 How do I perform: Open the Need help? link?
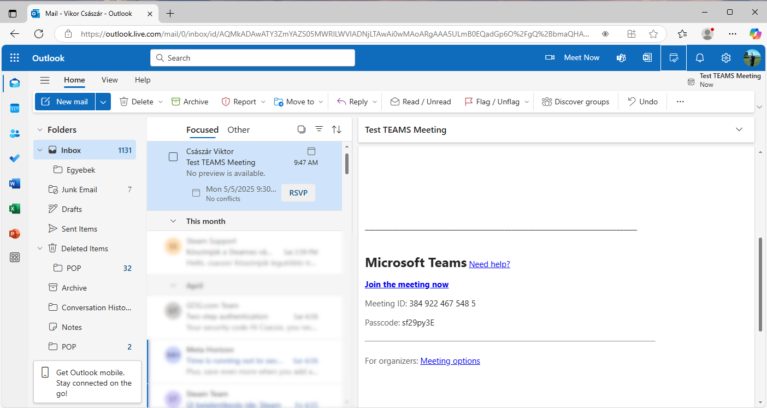tap(489, 264)
